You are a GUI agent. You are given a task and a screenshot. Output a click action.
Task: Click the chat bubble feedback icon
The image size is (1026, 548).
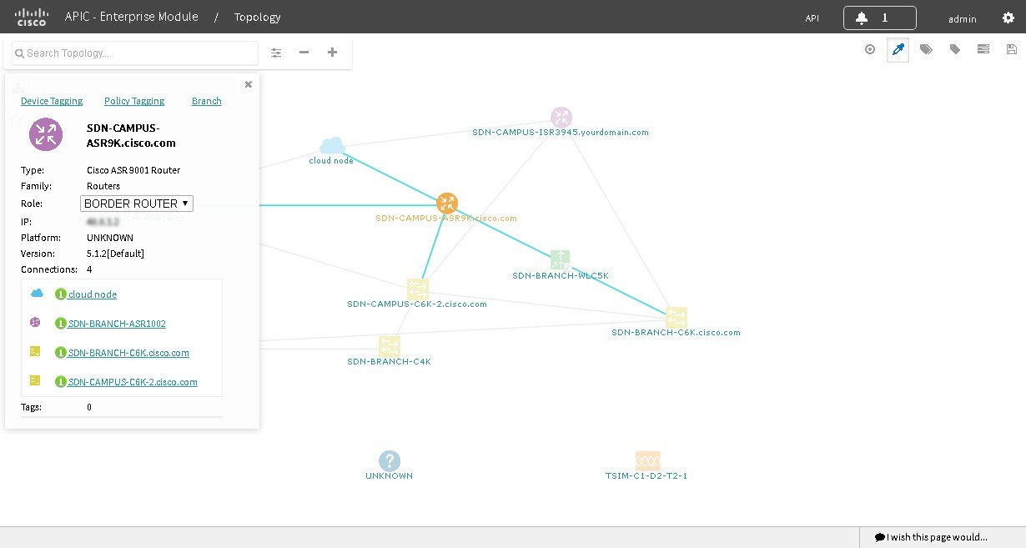[879, 538]
